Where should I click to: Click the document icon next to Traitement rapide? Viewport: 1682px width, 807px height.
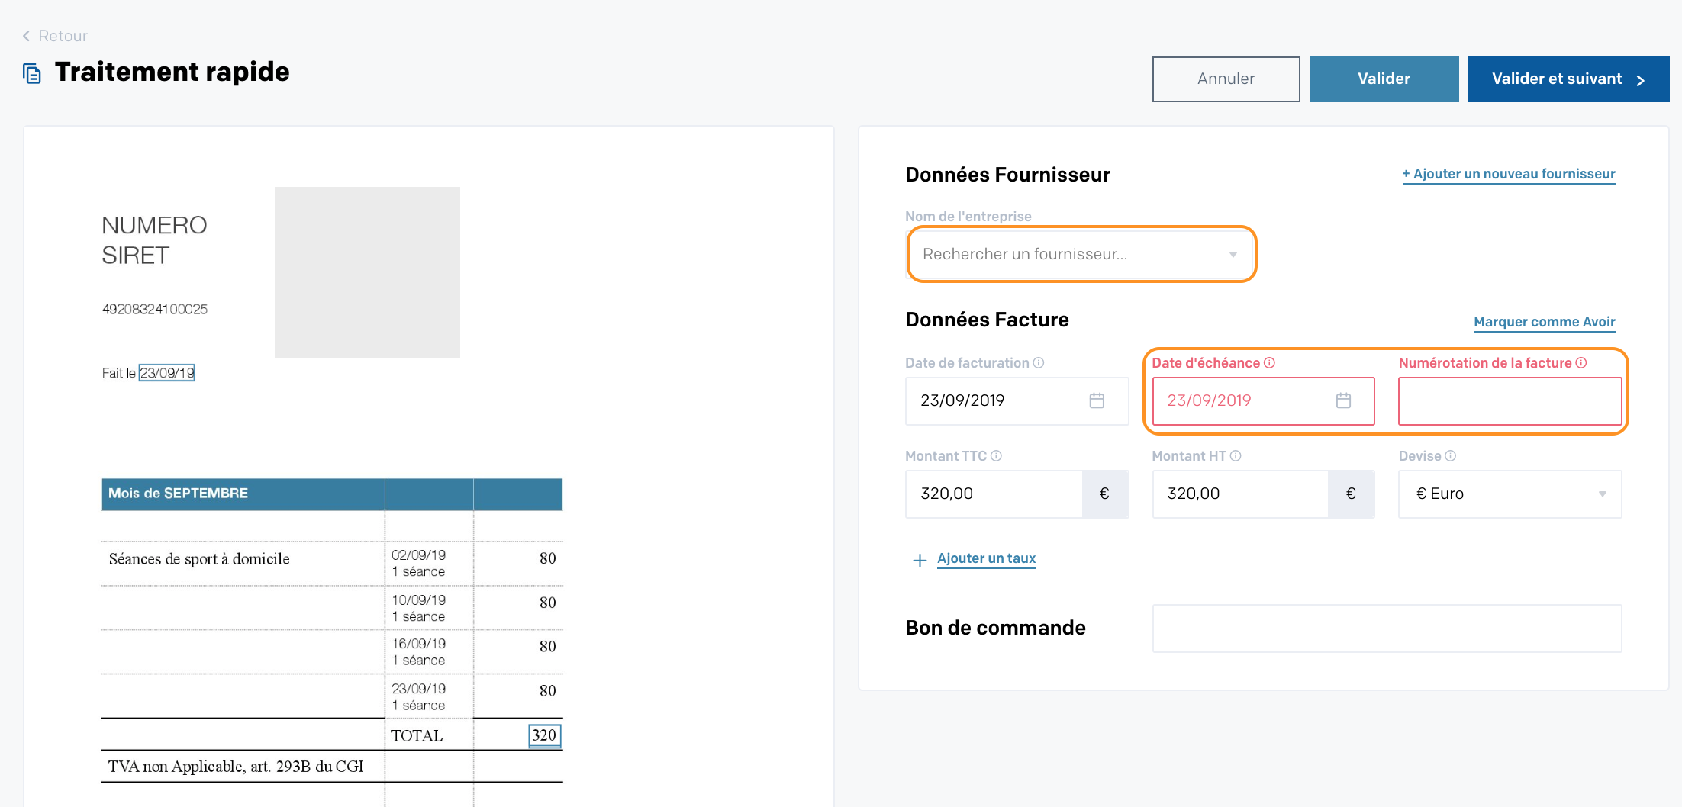[x=32, y=73]
